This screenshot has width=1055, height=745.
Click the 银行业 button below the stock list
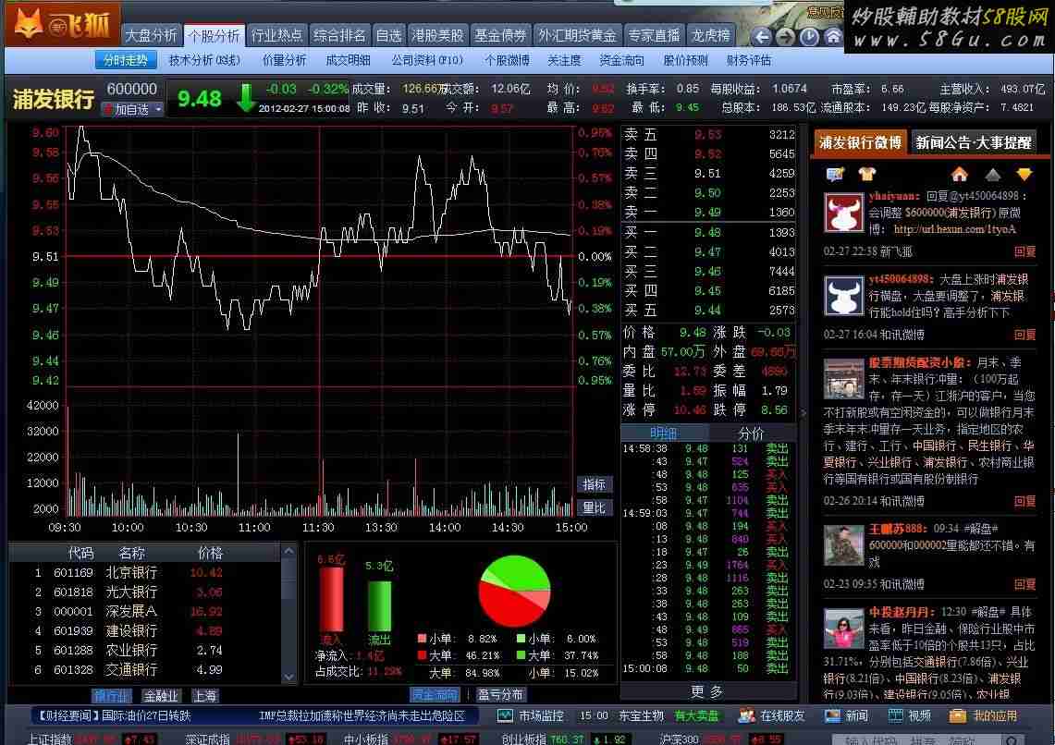click(x=111, y=697)
